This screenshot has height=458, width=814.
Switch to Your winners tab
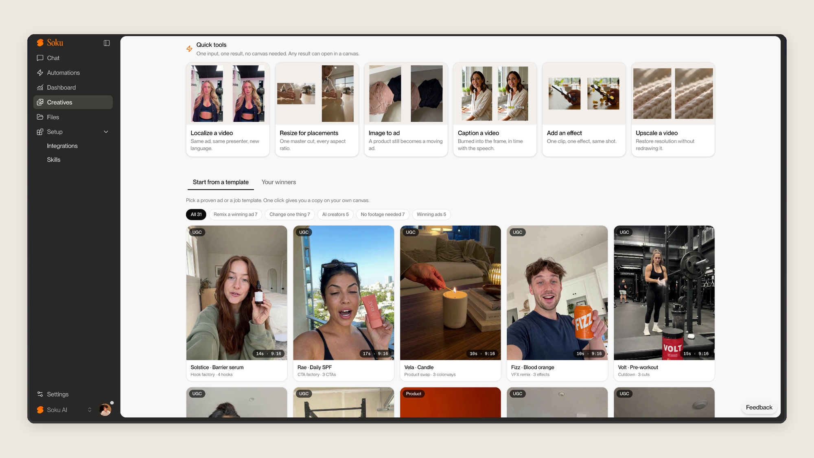(x=279, y=182)
